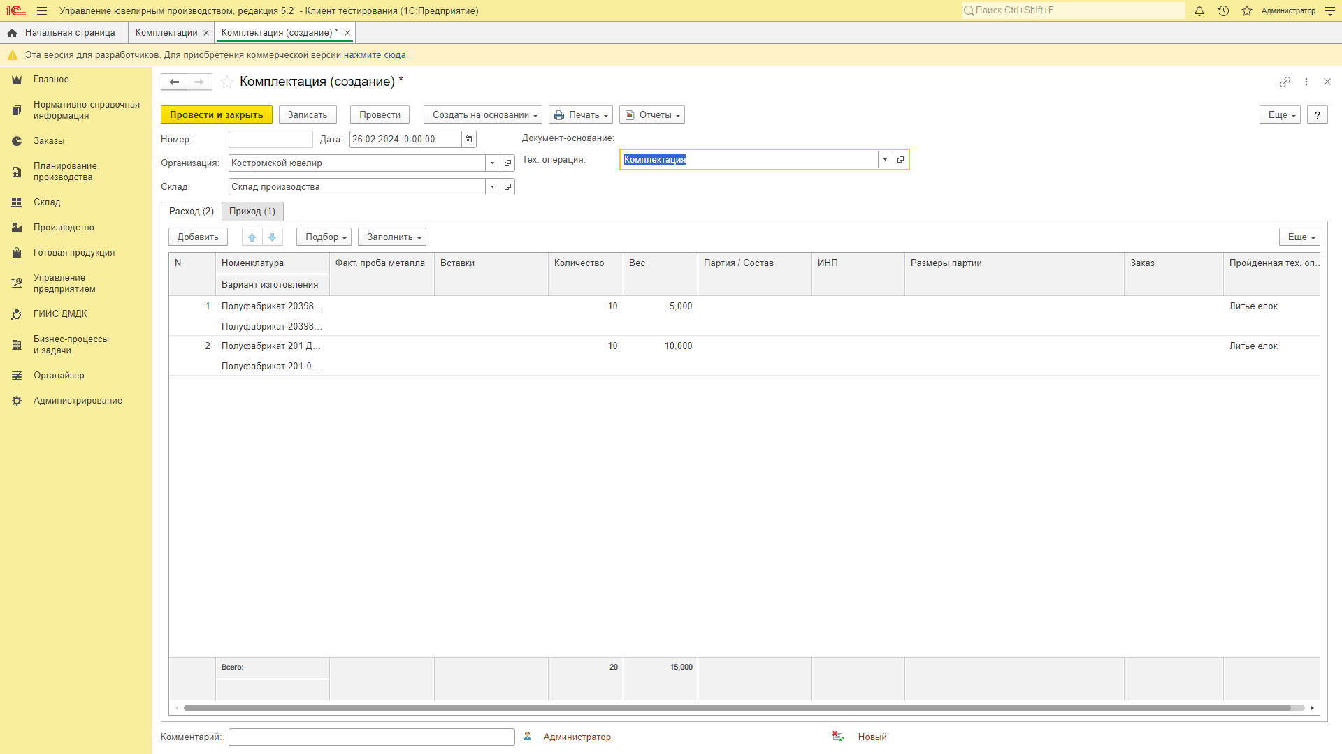Move table row up with arrow icon
Viewport: 1342px width, 754px height.
point(252,237)
